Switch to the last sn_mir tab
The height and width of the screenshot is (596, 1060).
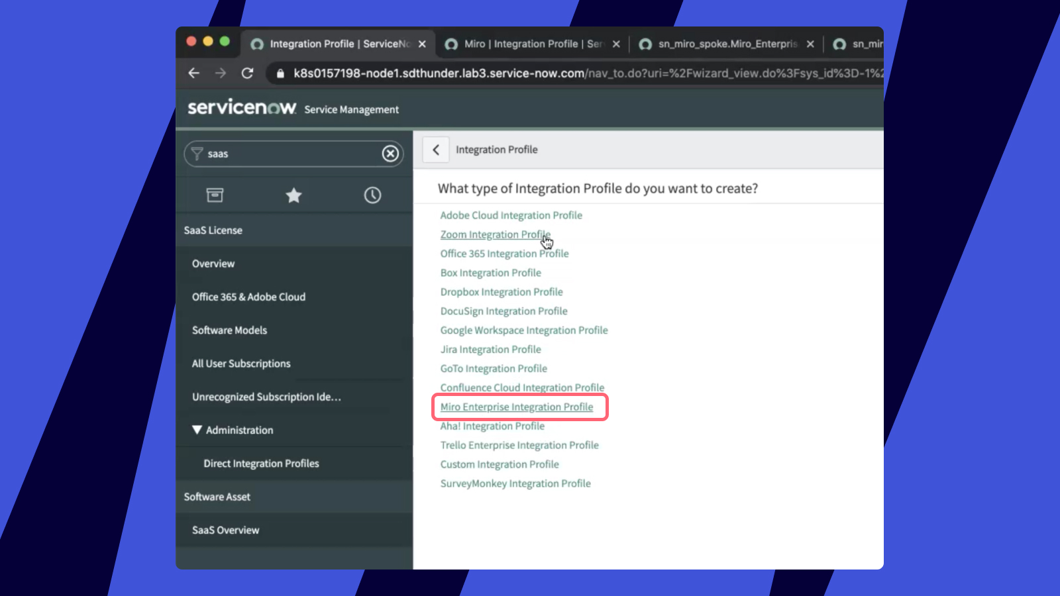click(858, 44)
